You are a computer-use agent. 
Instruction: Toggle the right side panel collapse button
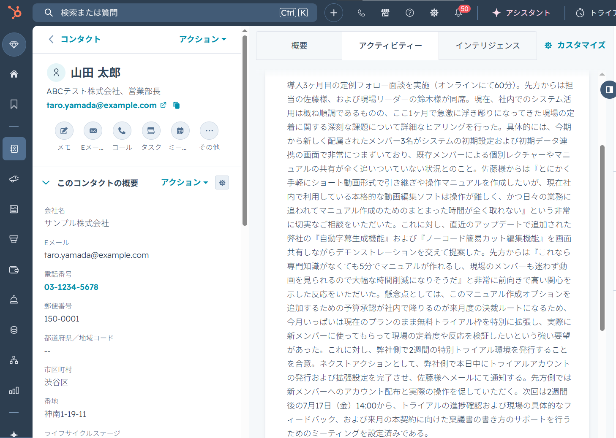[x=609, y=89]
